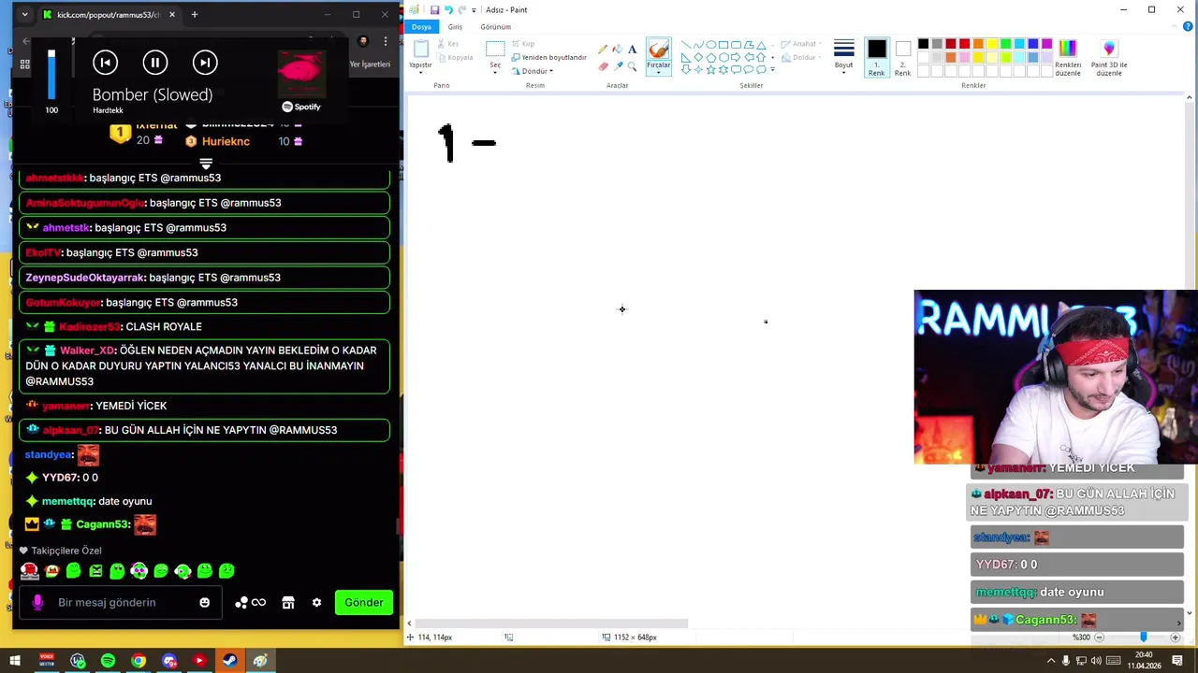Screen dimensions: 1198x673
Task: Pause the Bomber (Slowed) track
Action: coord(155,63)
